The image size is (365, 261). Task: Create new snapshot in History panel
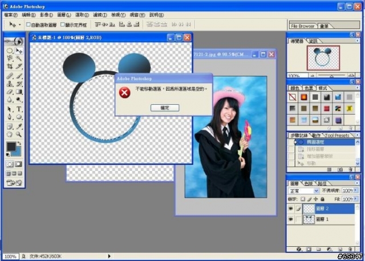(340, 170)
